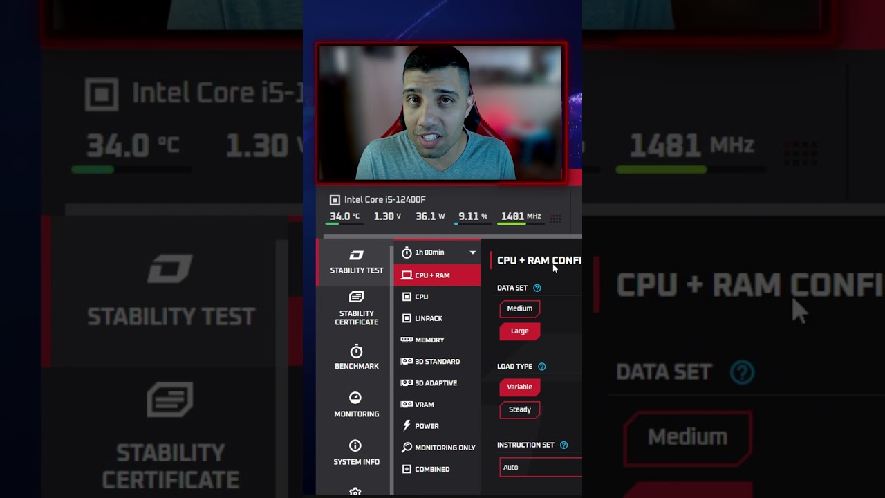Open the Instruction Set Auto dropdown
Image resolution: width=885 pixels, height=498 pixels.
click(x=541, y=468)
